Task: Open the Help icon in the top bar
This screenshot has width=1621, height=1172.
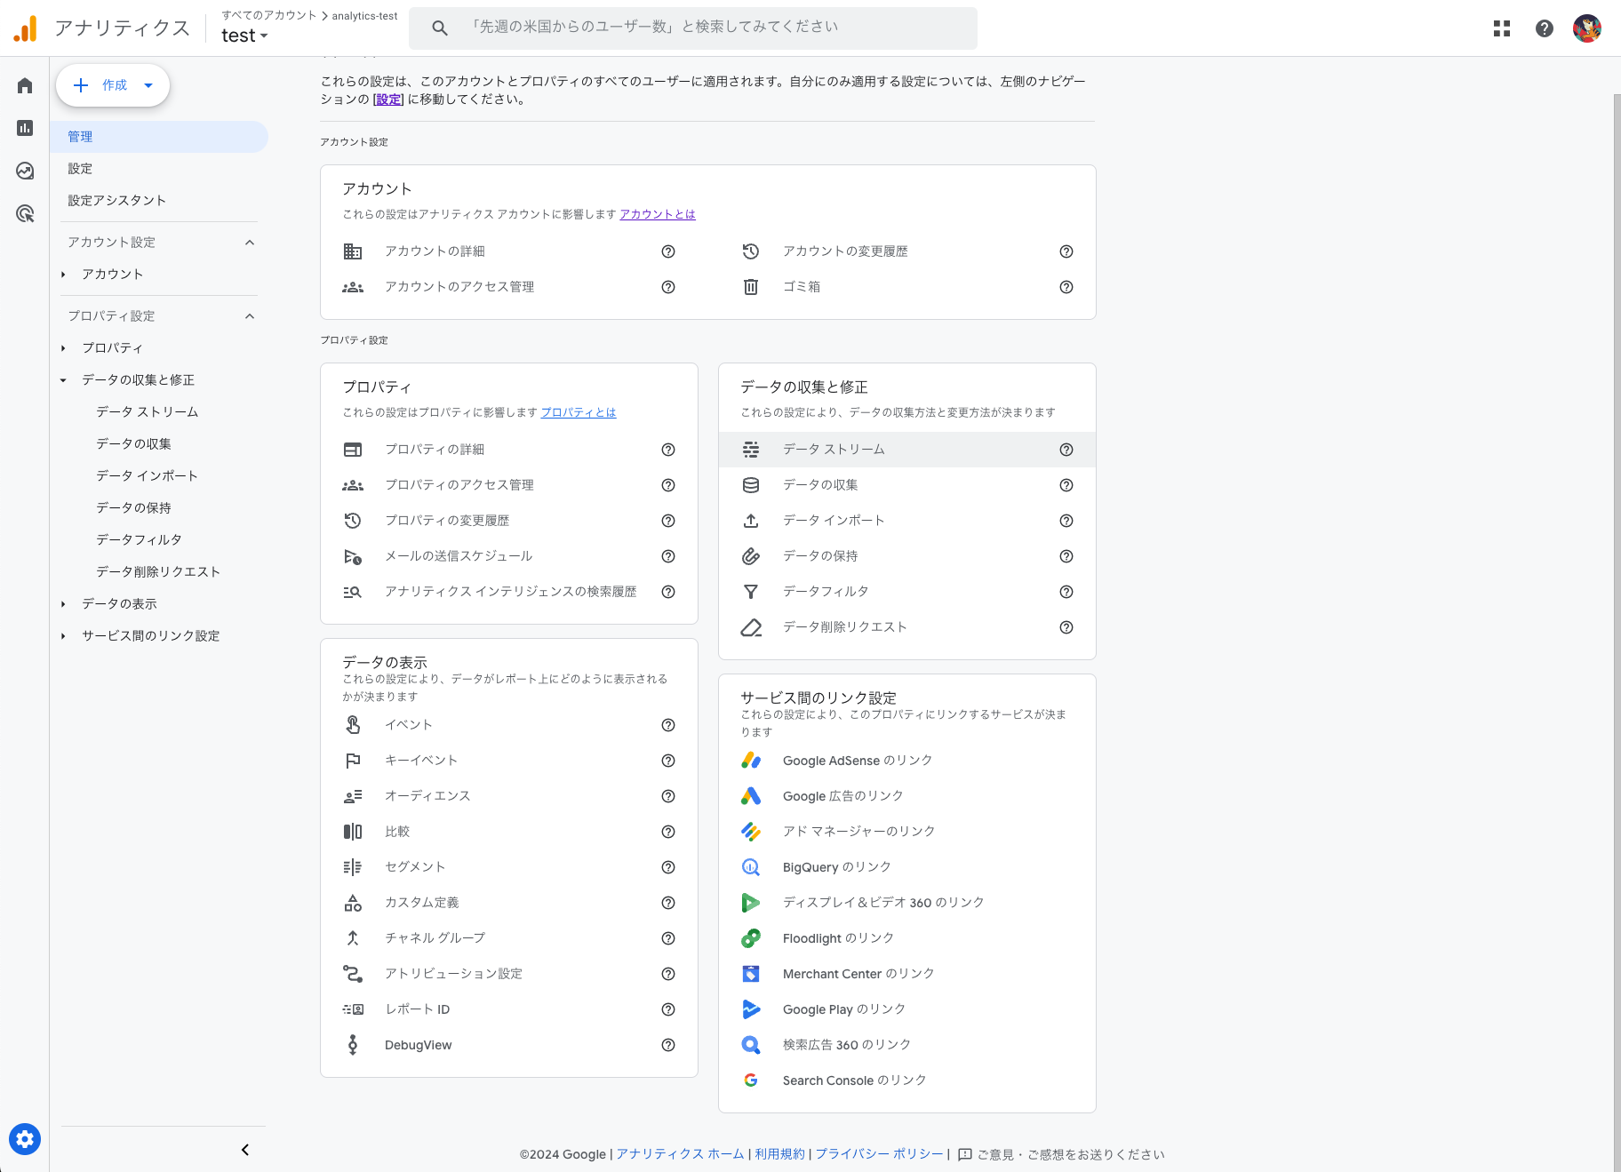Action: (x=1545, y=28)
